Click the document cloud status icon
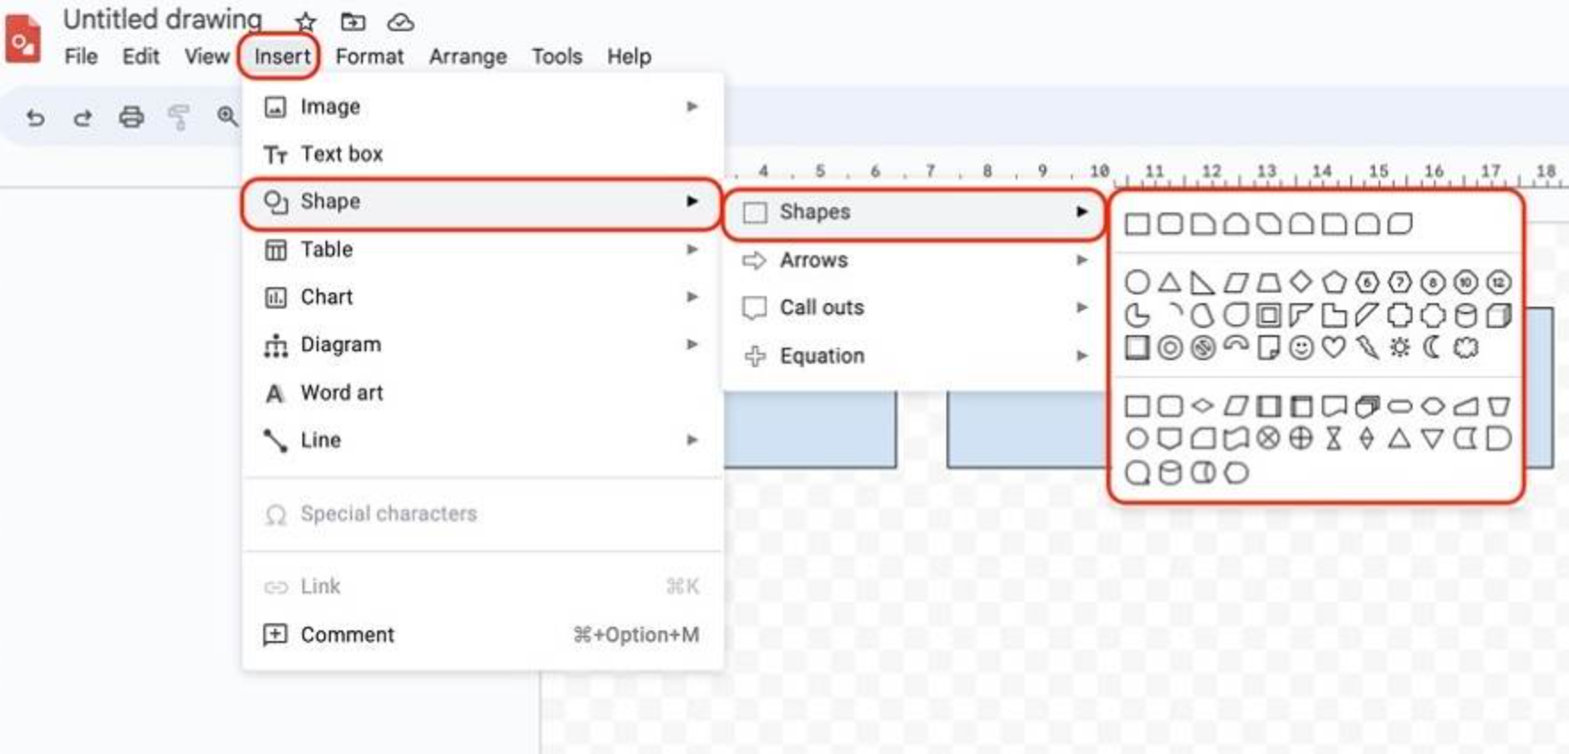The height and width of the screenshot is (754, 1569). coord(398,21)
